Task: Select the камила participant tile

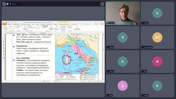Action: (x=123, y=62)
